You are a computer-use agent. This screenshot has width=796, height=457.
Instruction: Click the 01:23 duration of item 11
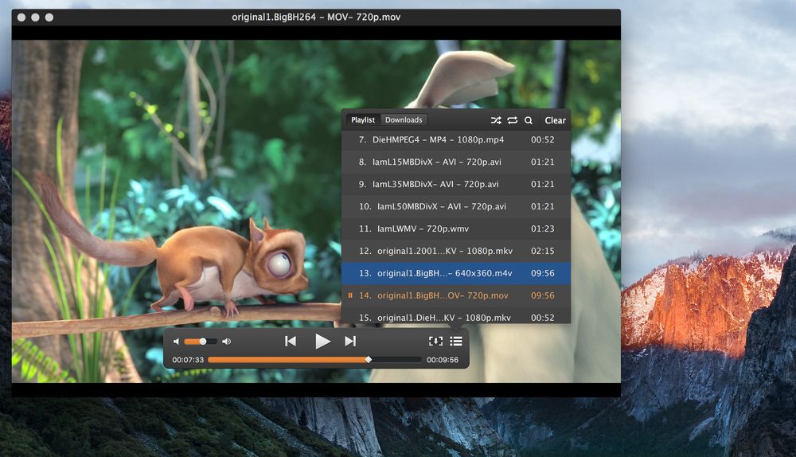[x=543, y=228]
